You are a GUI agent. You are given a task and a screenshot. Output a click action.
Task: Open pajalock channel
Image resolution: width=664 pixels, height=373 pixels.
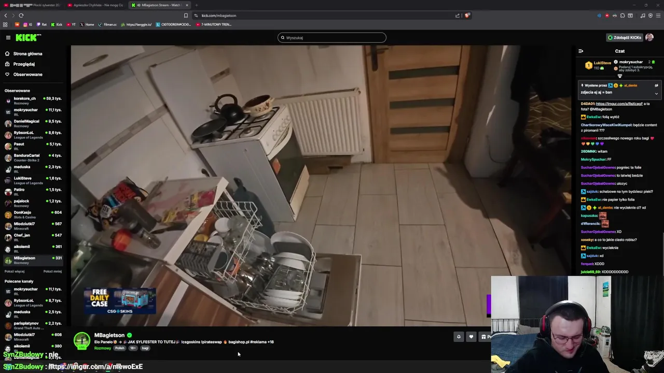(33, 203)
